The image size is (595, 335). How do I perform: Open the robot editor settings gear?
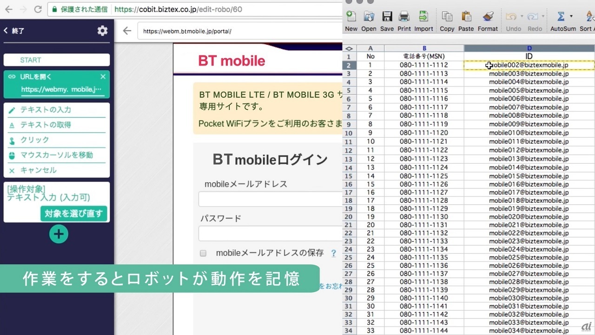[x=102, y=31]
